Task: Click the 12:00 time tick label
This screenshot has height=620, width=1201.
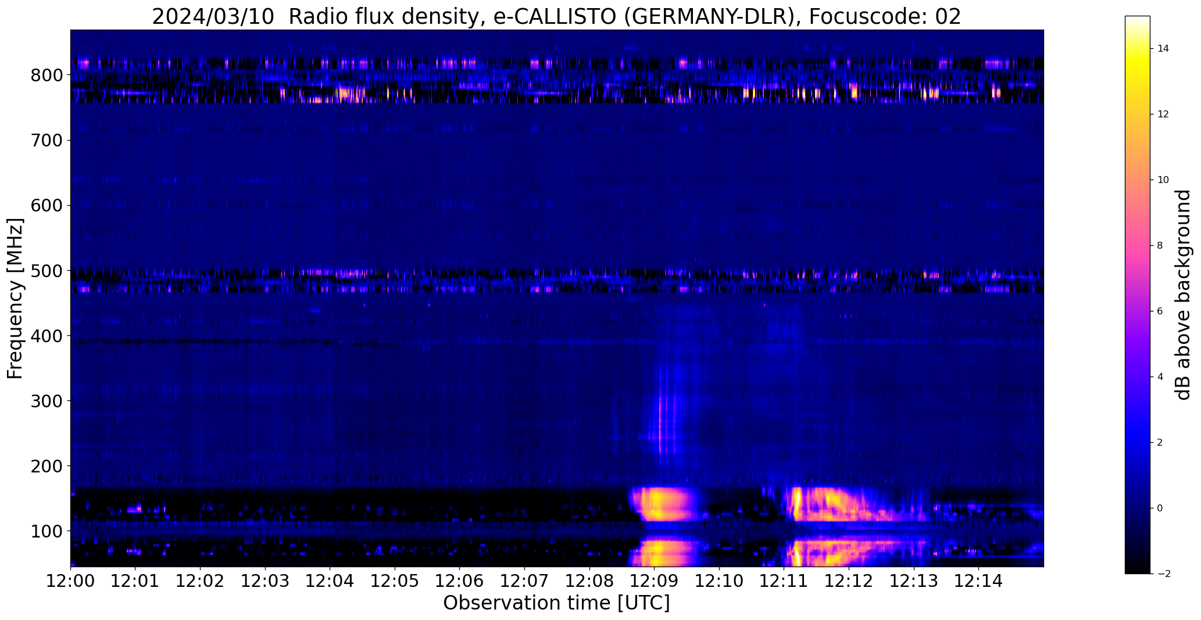Action: [x=70, y=580]
